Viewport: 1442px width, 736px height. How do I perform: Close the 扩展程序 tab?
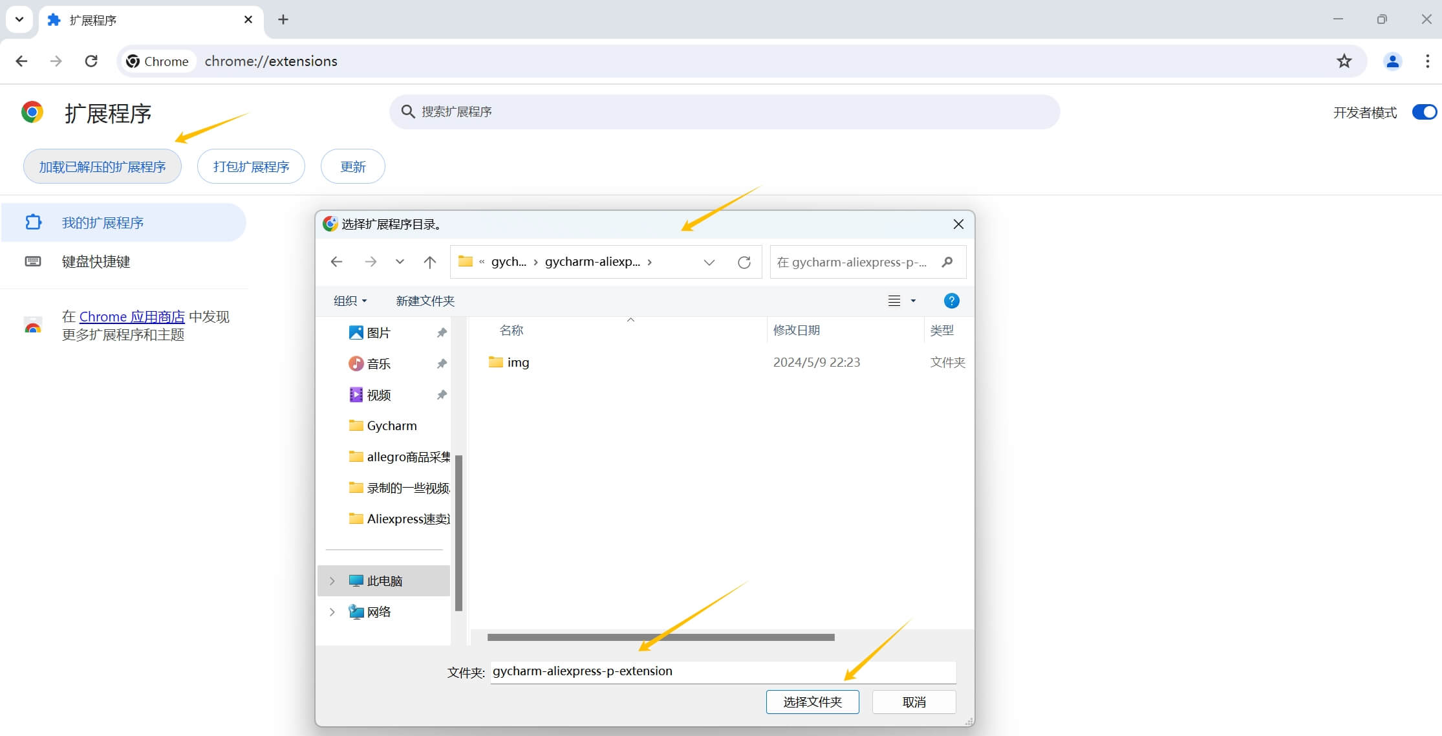click(x=248, y=19)
